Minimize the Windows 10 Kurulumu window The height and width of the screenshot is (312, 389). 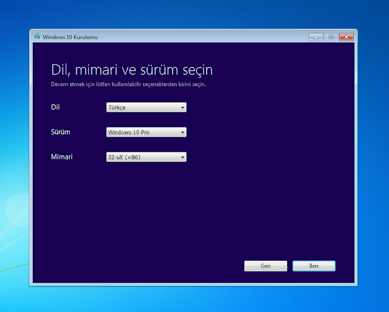[x=316, y=37]
